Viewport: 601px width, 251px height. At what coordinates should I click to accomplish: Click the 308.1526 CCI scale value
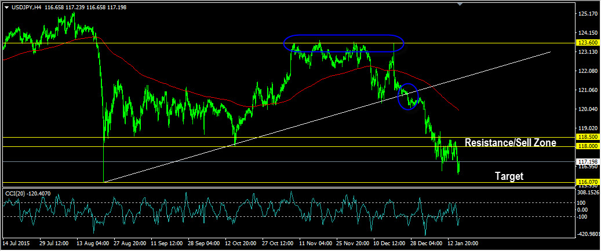tap(588, 192)
